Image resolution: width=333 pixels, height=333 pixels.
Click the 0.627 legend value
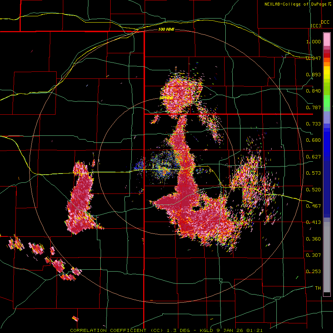(313, 157)
